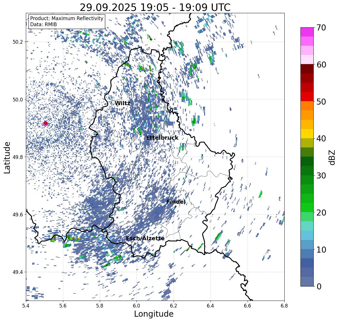Click the longitude tick label 6.2

point(174,306)
